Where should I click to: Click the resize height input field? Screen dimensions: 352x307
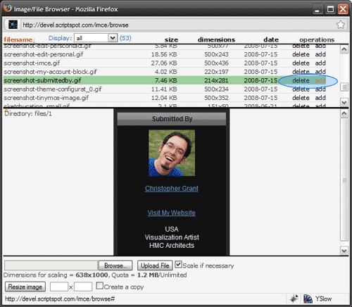point(83,287)
